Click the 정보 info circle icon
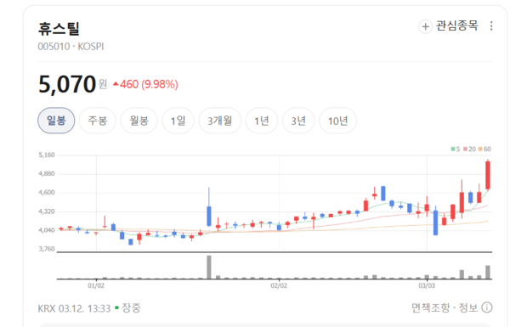Screen dimensions: 510x327 pyautogui.click(x=487, y=307)
